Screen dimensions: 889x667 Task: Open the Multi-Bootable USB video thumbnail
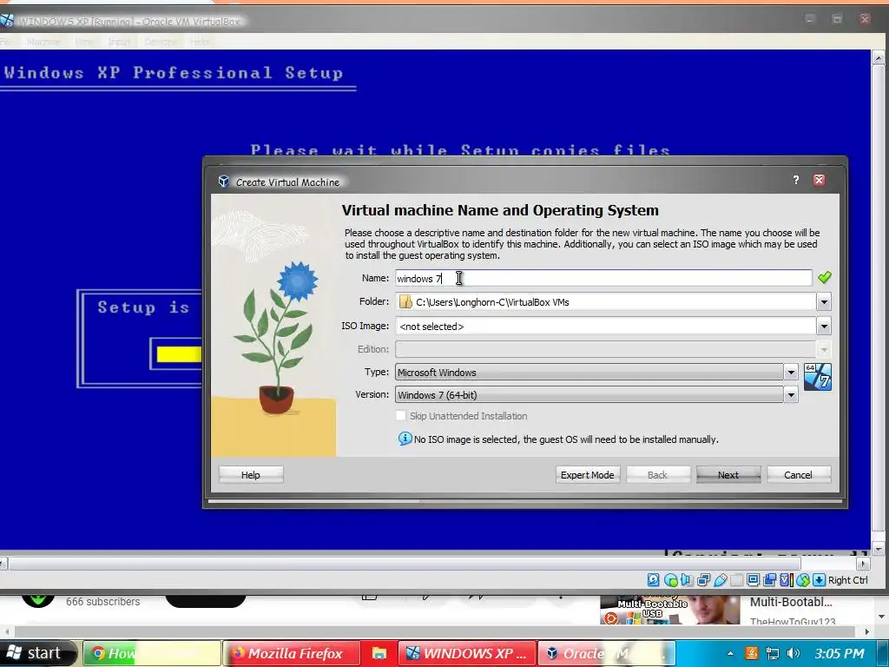(x=670, y=611)
